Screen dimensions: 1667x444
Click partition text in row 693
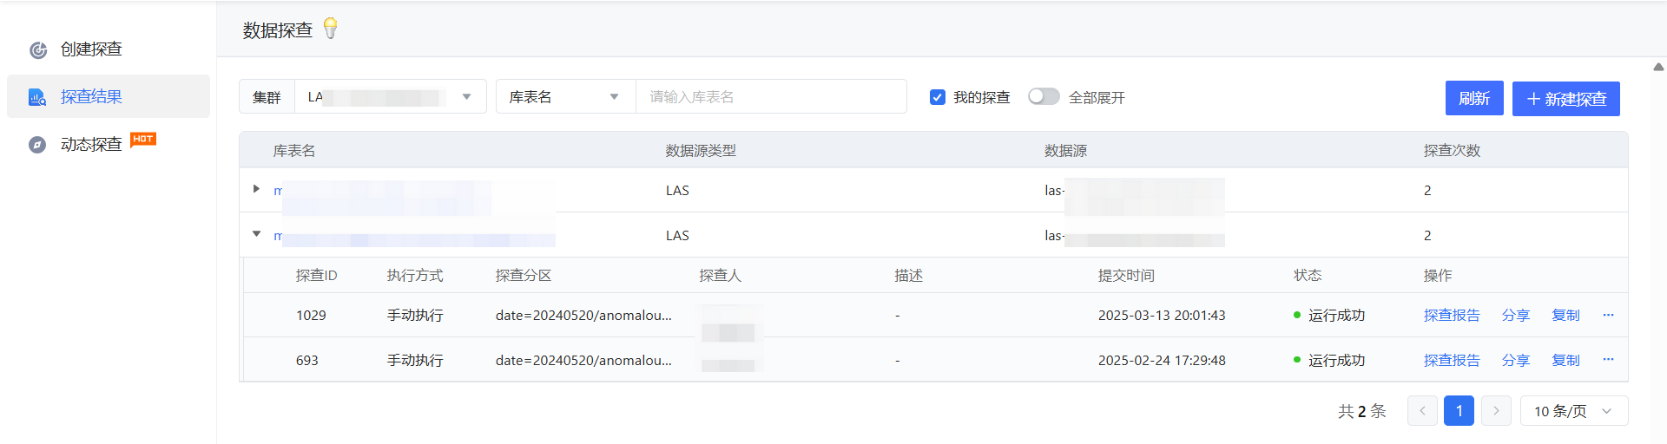pyautogui.click(x=583, y=360)
